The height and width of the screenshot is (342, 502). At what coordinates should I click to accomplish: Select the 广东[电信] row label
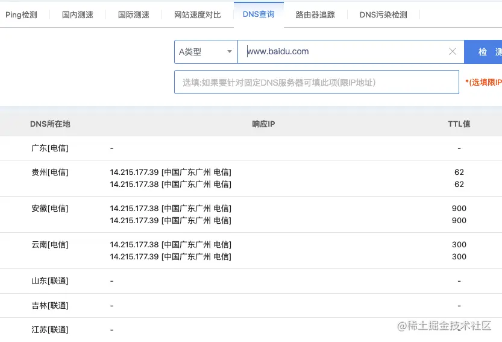[x=50, y=148]
